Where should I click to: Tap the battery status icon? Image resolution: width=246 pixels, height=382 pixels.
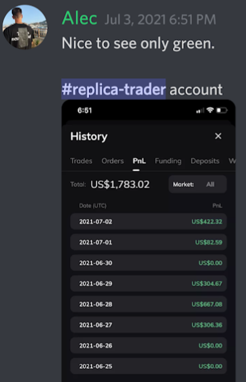coord(222,111)
